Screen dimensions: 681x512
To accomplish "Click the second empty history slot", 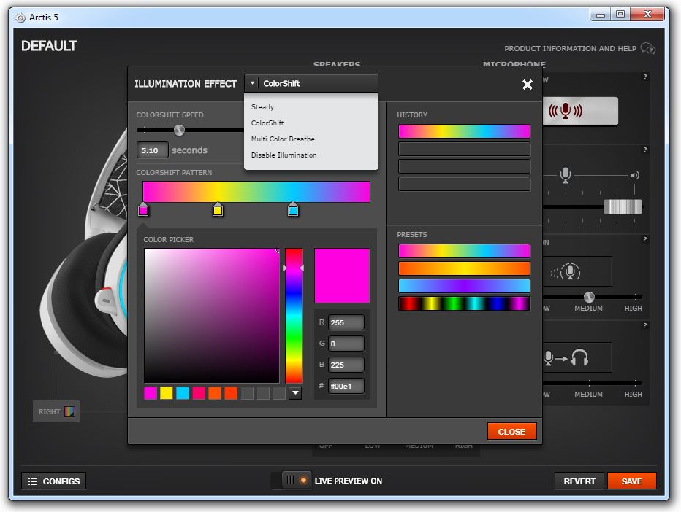I will pos(464,166).
